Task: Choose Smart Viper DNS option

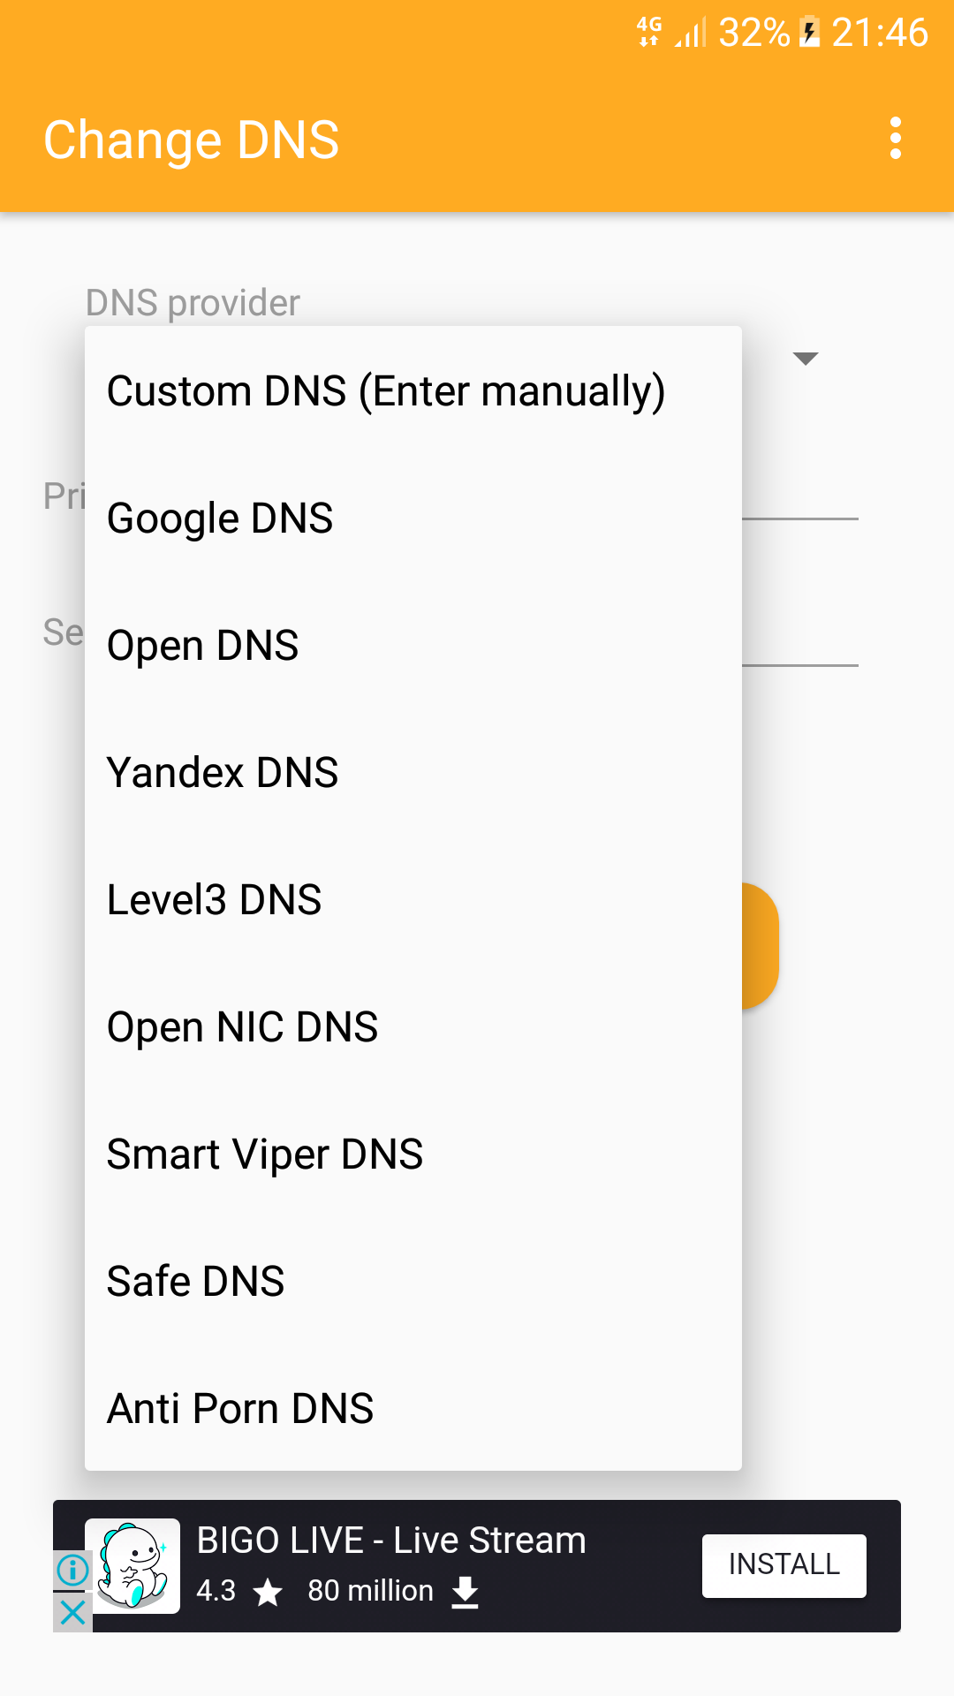Action: (x=264, y=1153)
